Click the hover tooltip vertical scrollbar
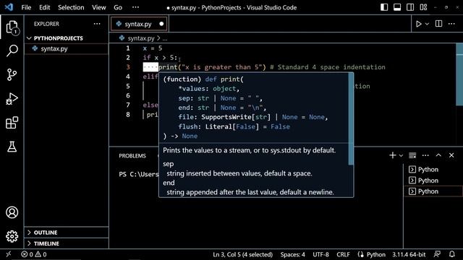This screenshot has width=463, height=260. click(x=351, y=119)
